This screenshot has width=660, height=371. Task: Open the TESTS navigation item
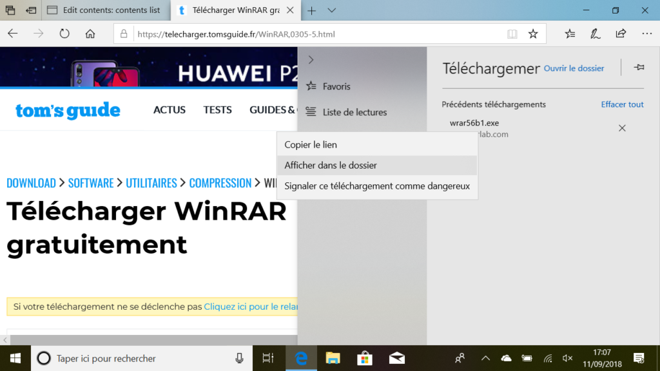pyautogui.click(x=218, y=109)
